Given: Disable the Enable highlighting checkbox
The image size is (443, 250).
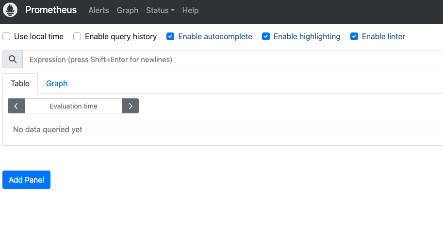Looking at the screenshot, I should pyautogui.click(x=266, y=36).
